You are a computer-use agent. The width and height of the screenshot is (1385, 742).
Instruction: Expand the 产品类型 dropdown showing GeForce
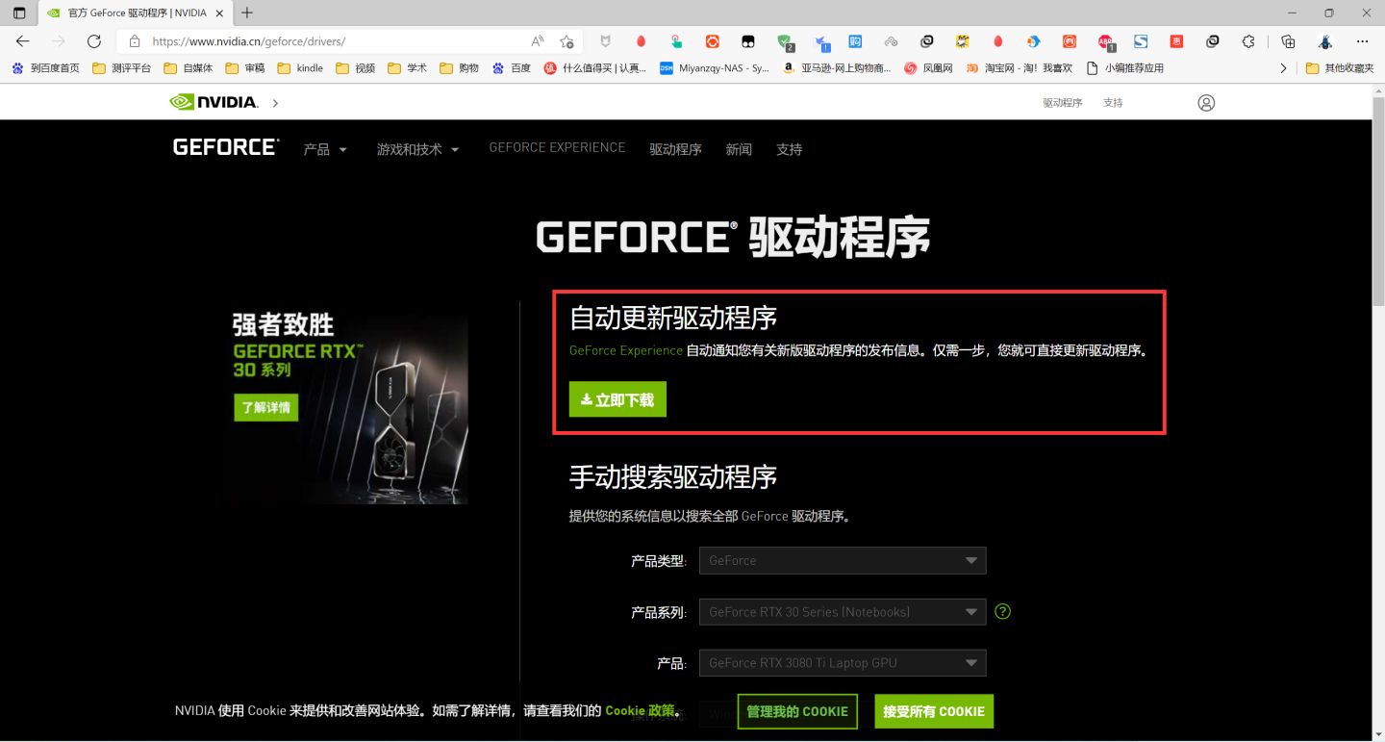click(x=842, y=560)
